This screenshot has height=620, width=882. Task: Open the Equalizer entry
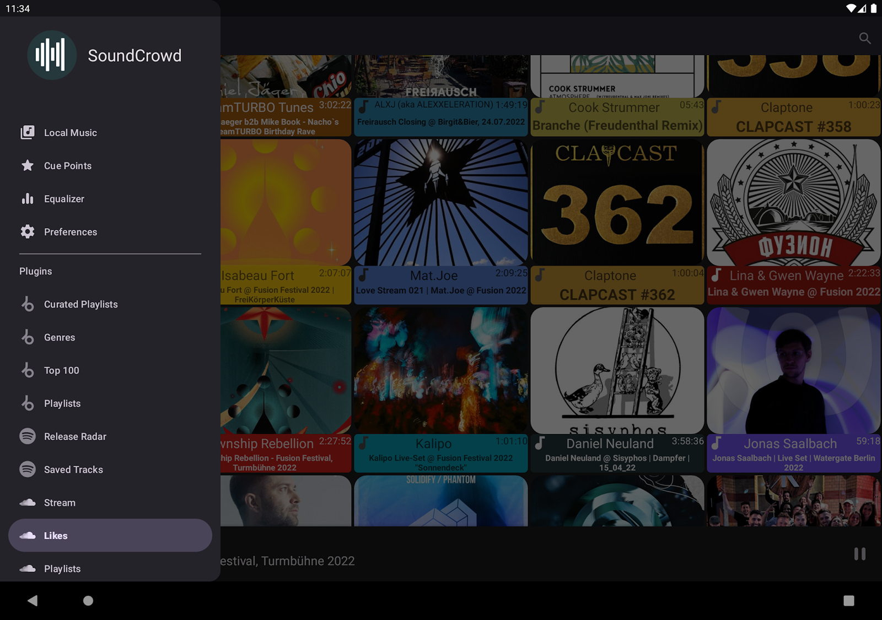(110, 199)
